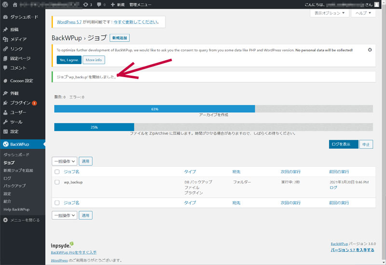This screenshot has height=265, width=386.
Task: Click the Yes, I agree button
Action: click(69, 60)
